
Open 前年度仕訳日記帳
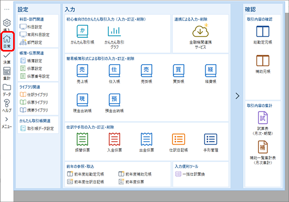pos(86,182)
